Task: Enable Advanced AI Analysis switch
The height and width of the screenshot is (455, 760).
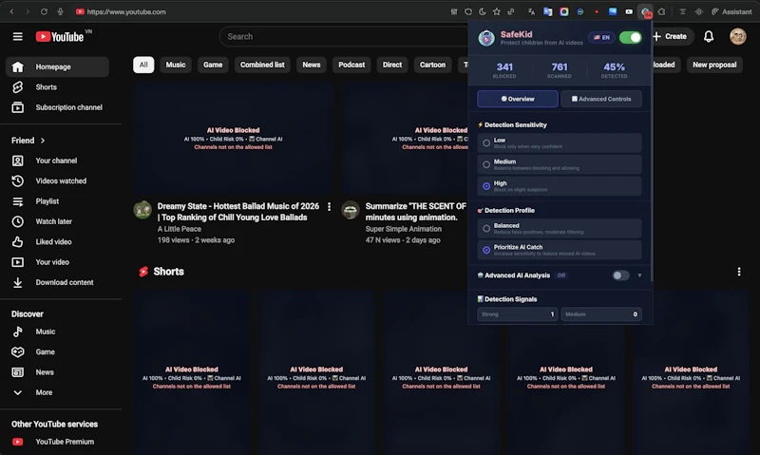Action: [x=620, y=275]
